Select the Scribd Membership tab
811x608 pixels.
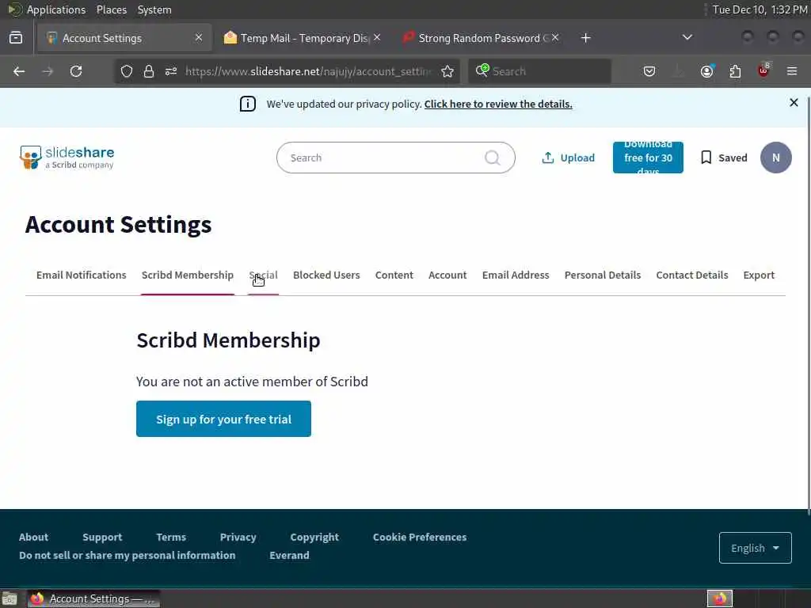187,275
